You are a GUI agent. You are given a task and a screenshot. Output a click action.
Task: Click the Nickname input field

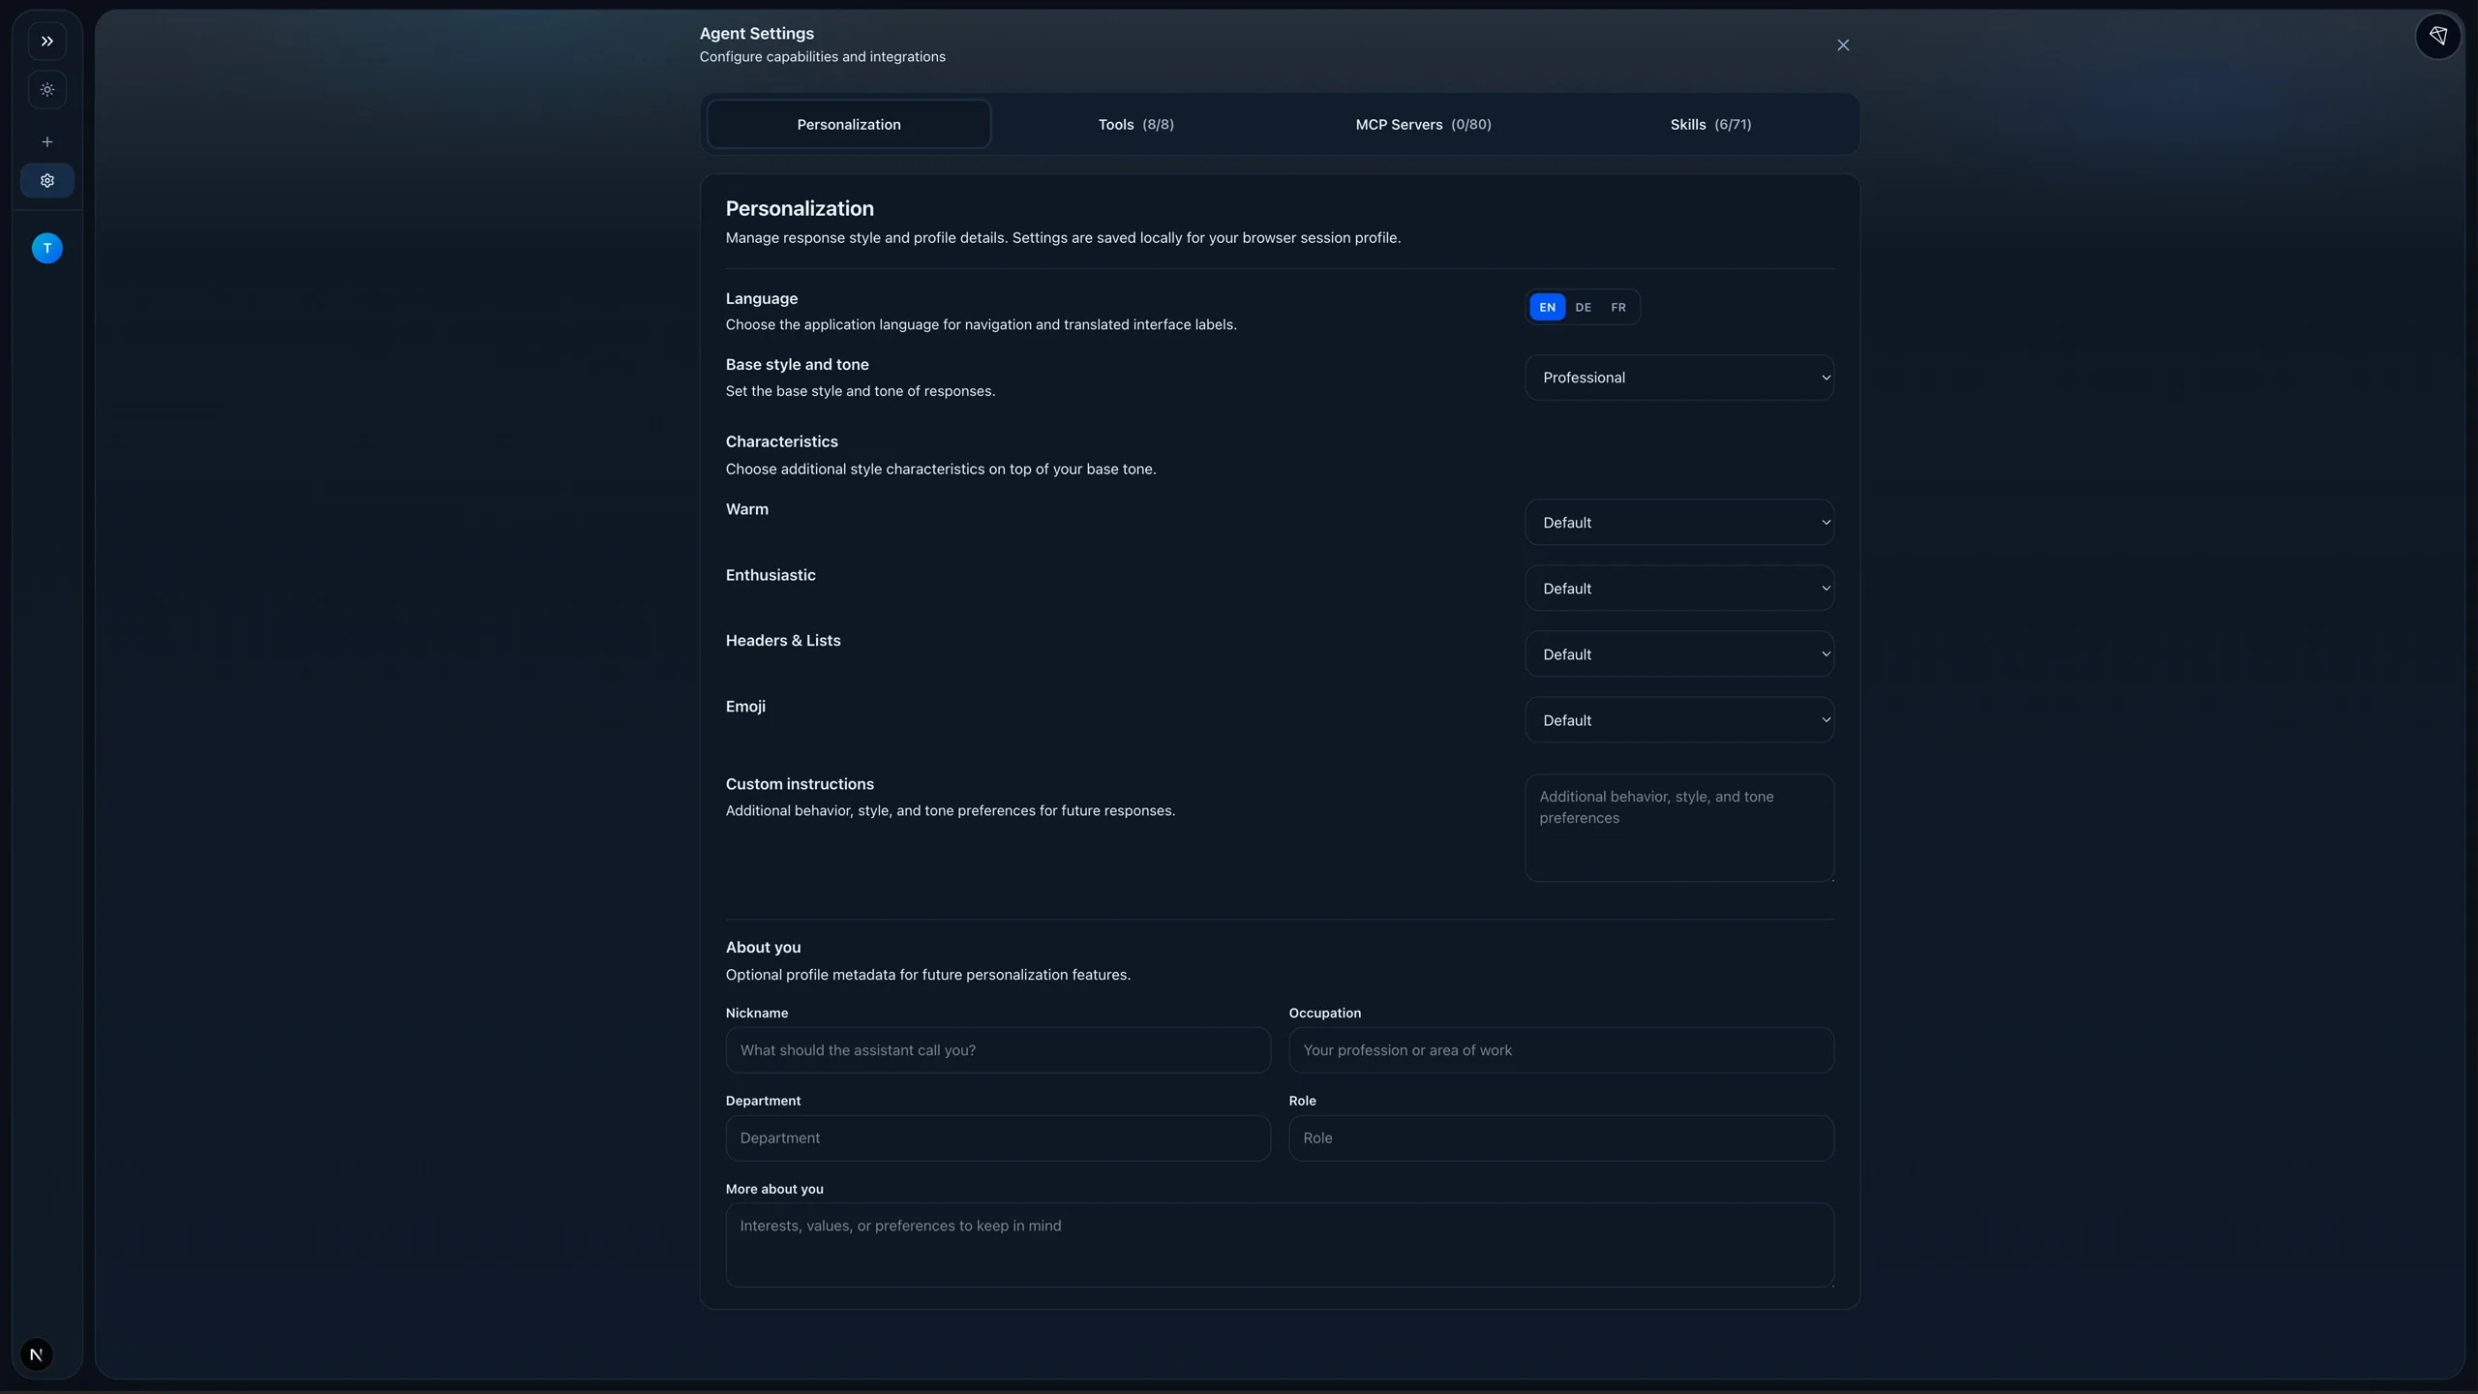(x=997, y=1050)
